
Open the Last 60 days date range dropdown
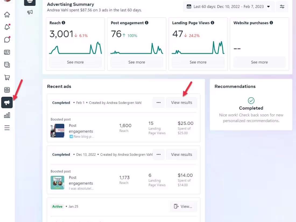(228, 6)
